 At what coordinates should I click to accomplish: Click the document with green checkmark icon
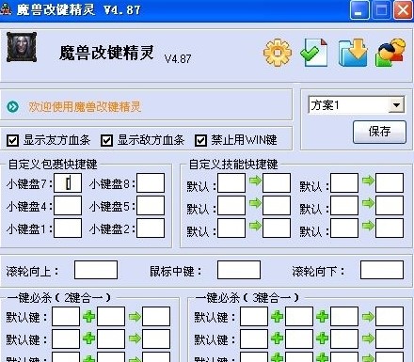(314, 53)
